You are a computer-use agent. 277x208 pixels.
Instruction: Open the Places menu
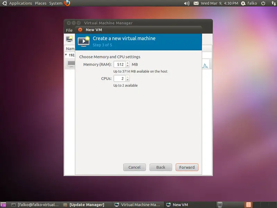[x=41, y=3]
